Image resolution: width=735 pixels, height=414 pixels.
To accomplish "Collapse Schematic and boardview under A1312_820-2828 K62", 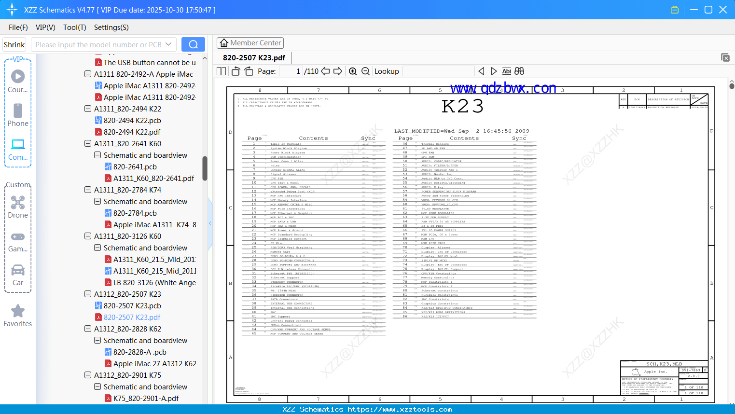I will pos(97,341).
